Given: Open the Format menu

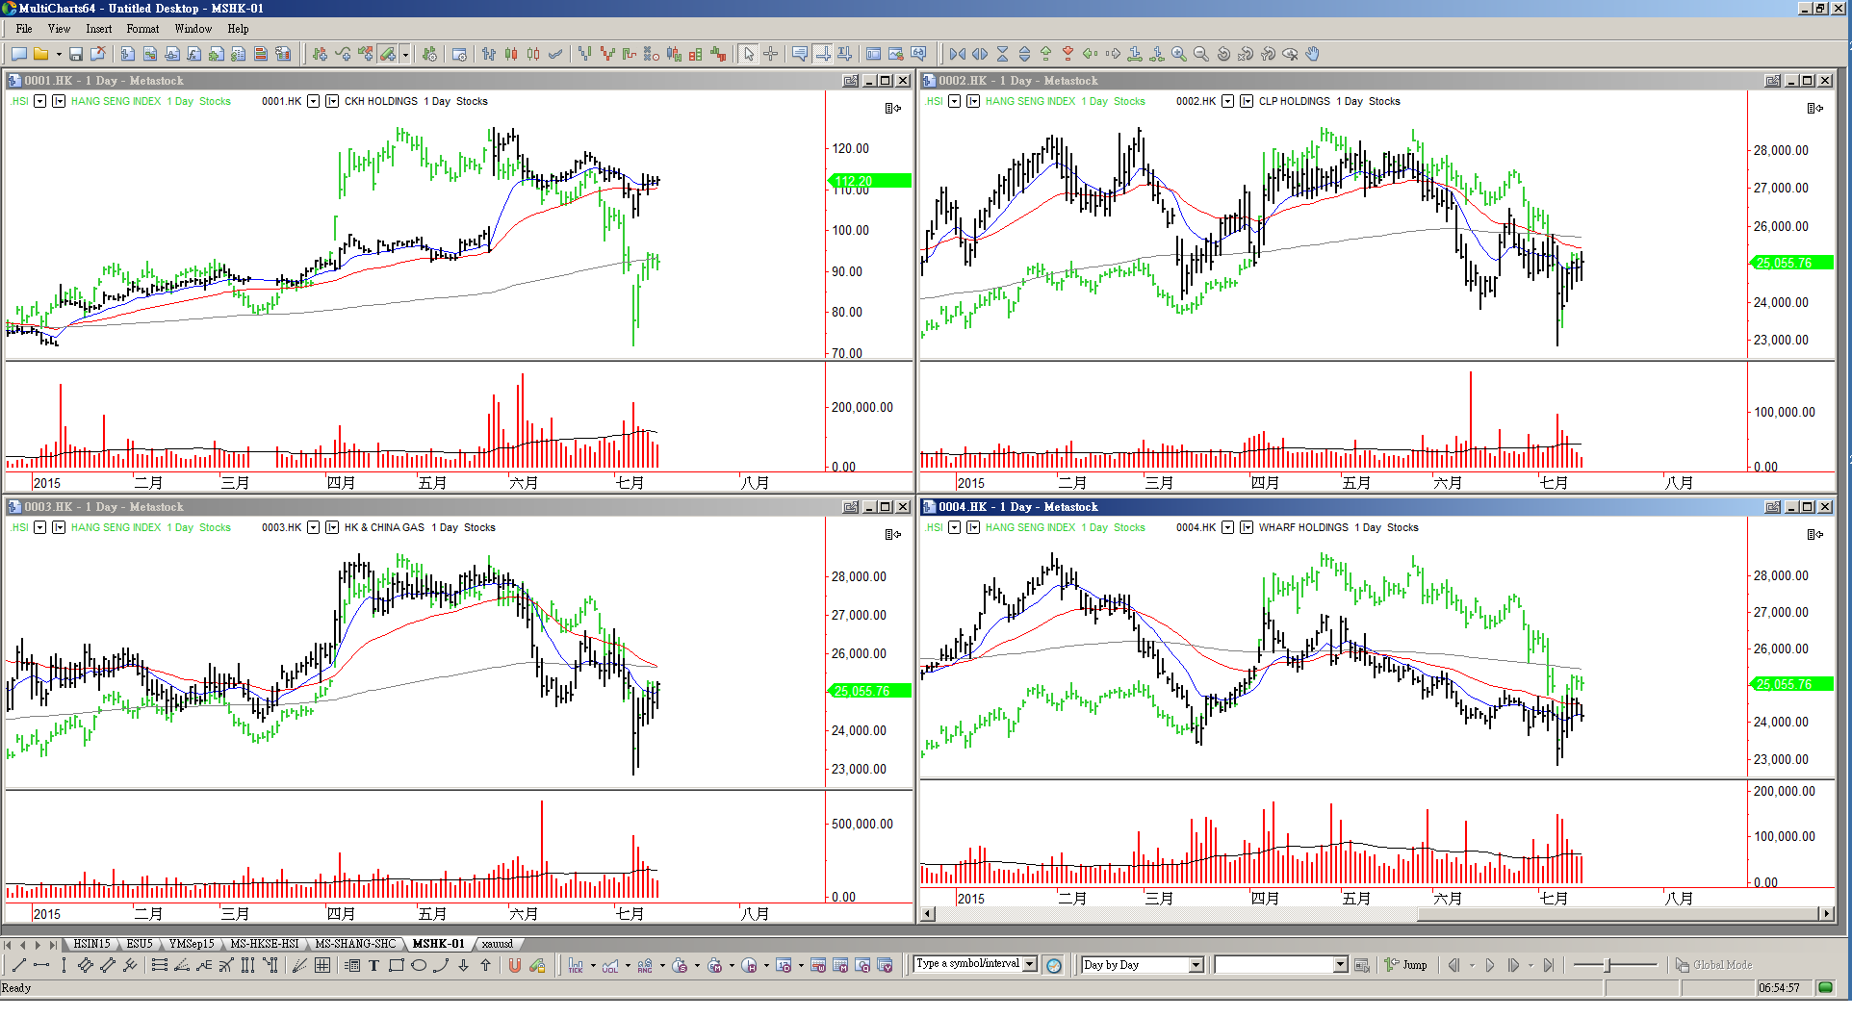Looking at the screenshot, I should pyautogui.click(x=142, y=29).
